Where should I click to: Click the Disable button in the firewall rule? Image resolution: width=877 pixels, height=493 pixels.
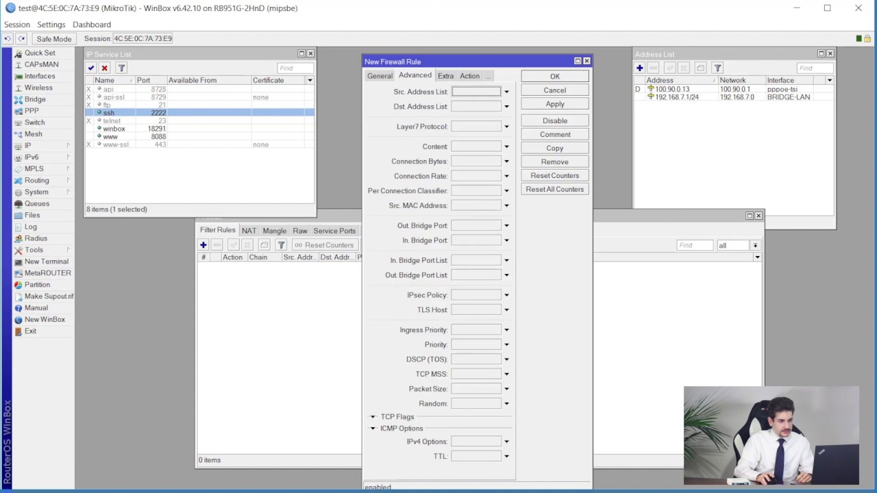555,121
